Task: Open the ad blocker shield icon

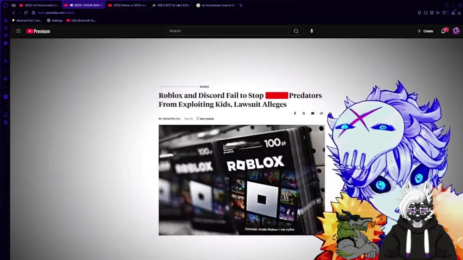Action: tap(432, 13)
